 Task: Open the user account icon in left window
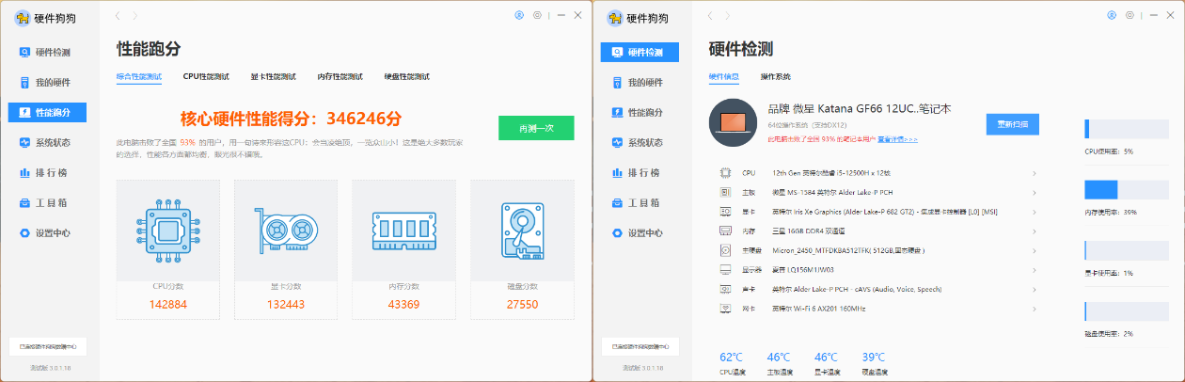click(x=519, y=15)
